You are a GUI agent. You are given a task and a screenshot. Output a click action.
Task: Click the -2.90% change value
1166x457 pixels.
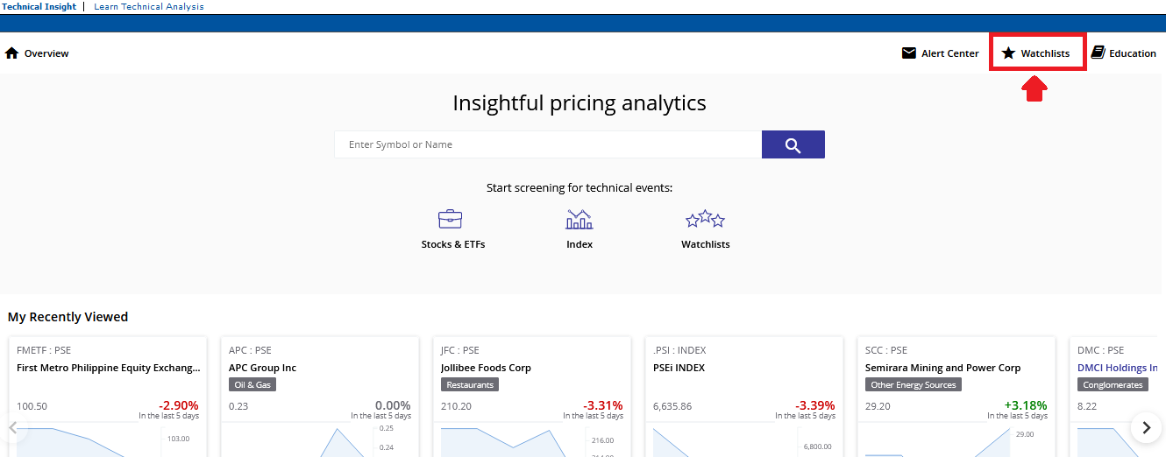(179, 405)
